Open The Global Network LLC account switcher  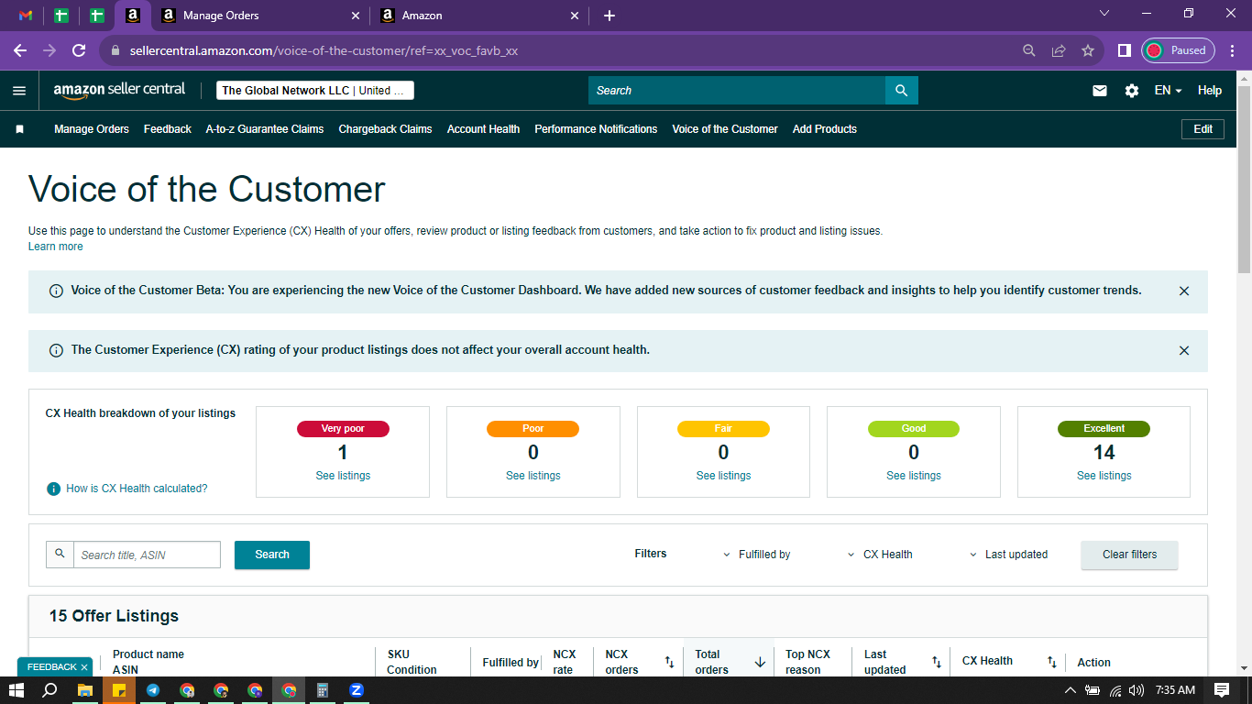[x=315, y=91]
